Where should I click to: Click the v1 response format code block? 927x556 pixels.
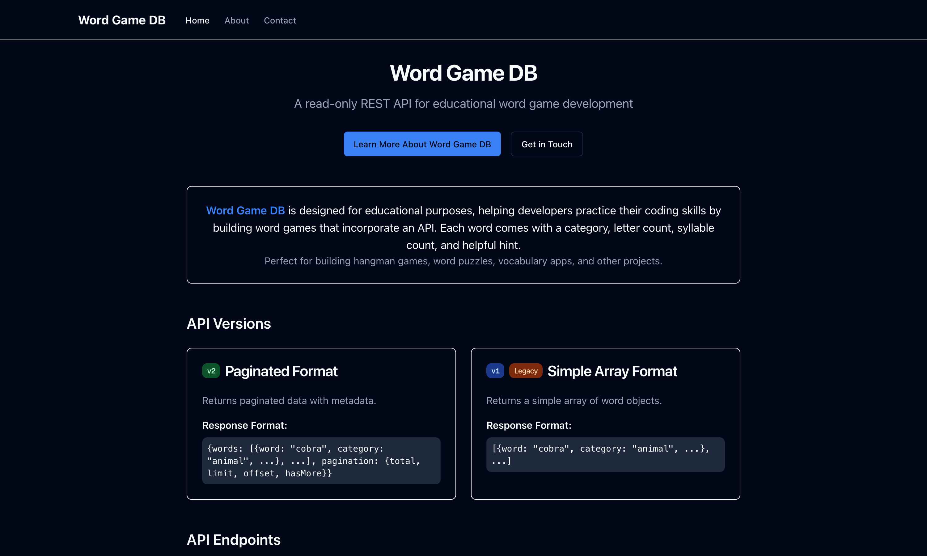(605, 454)
